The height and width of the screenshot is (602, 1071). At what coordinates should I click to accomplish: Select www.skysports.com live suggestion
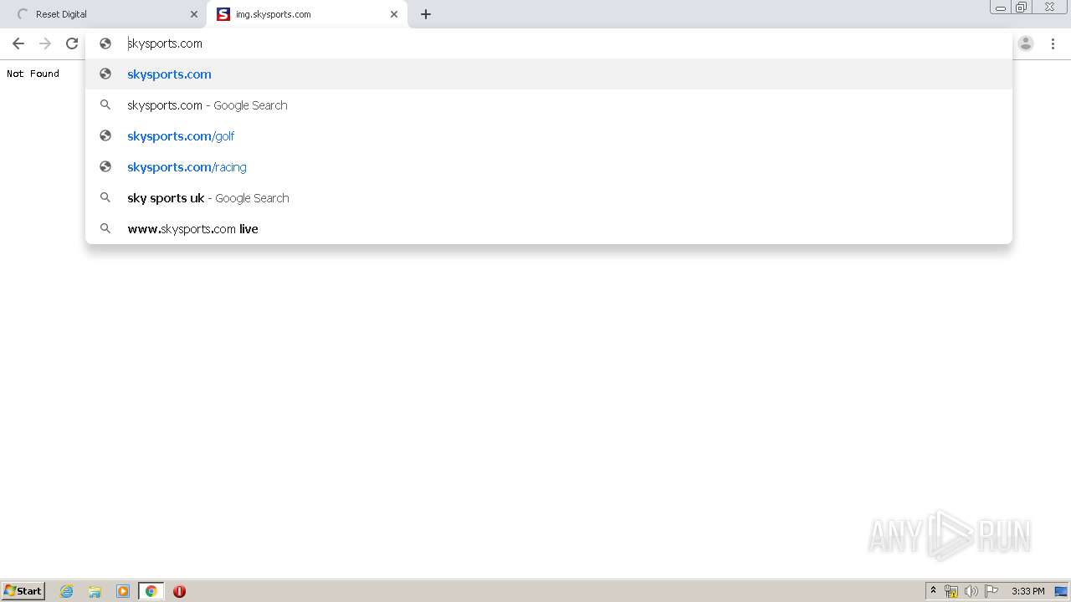(549, 229)
